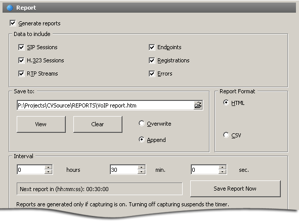299x221 pixels.
Task: Click the report file path field
Action: coord(105,105)
